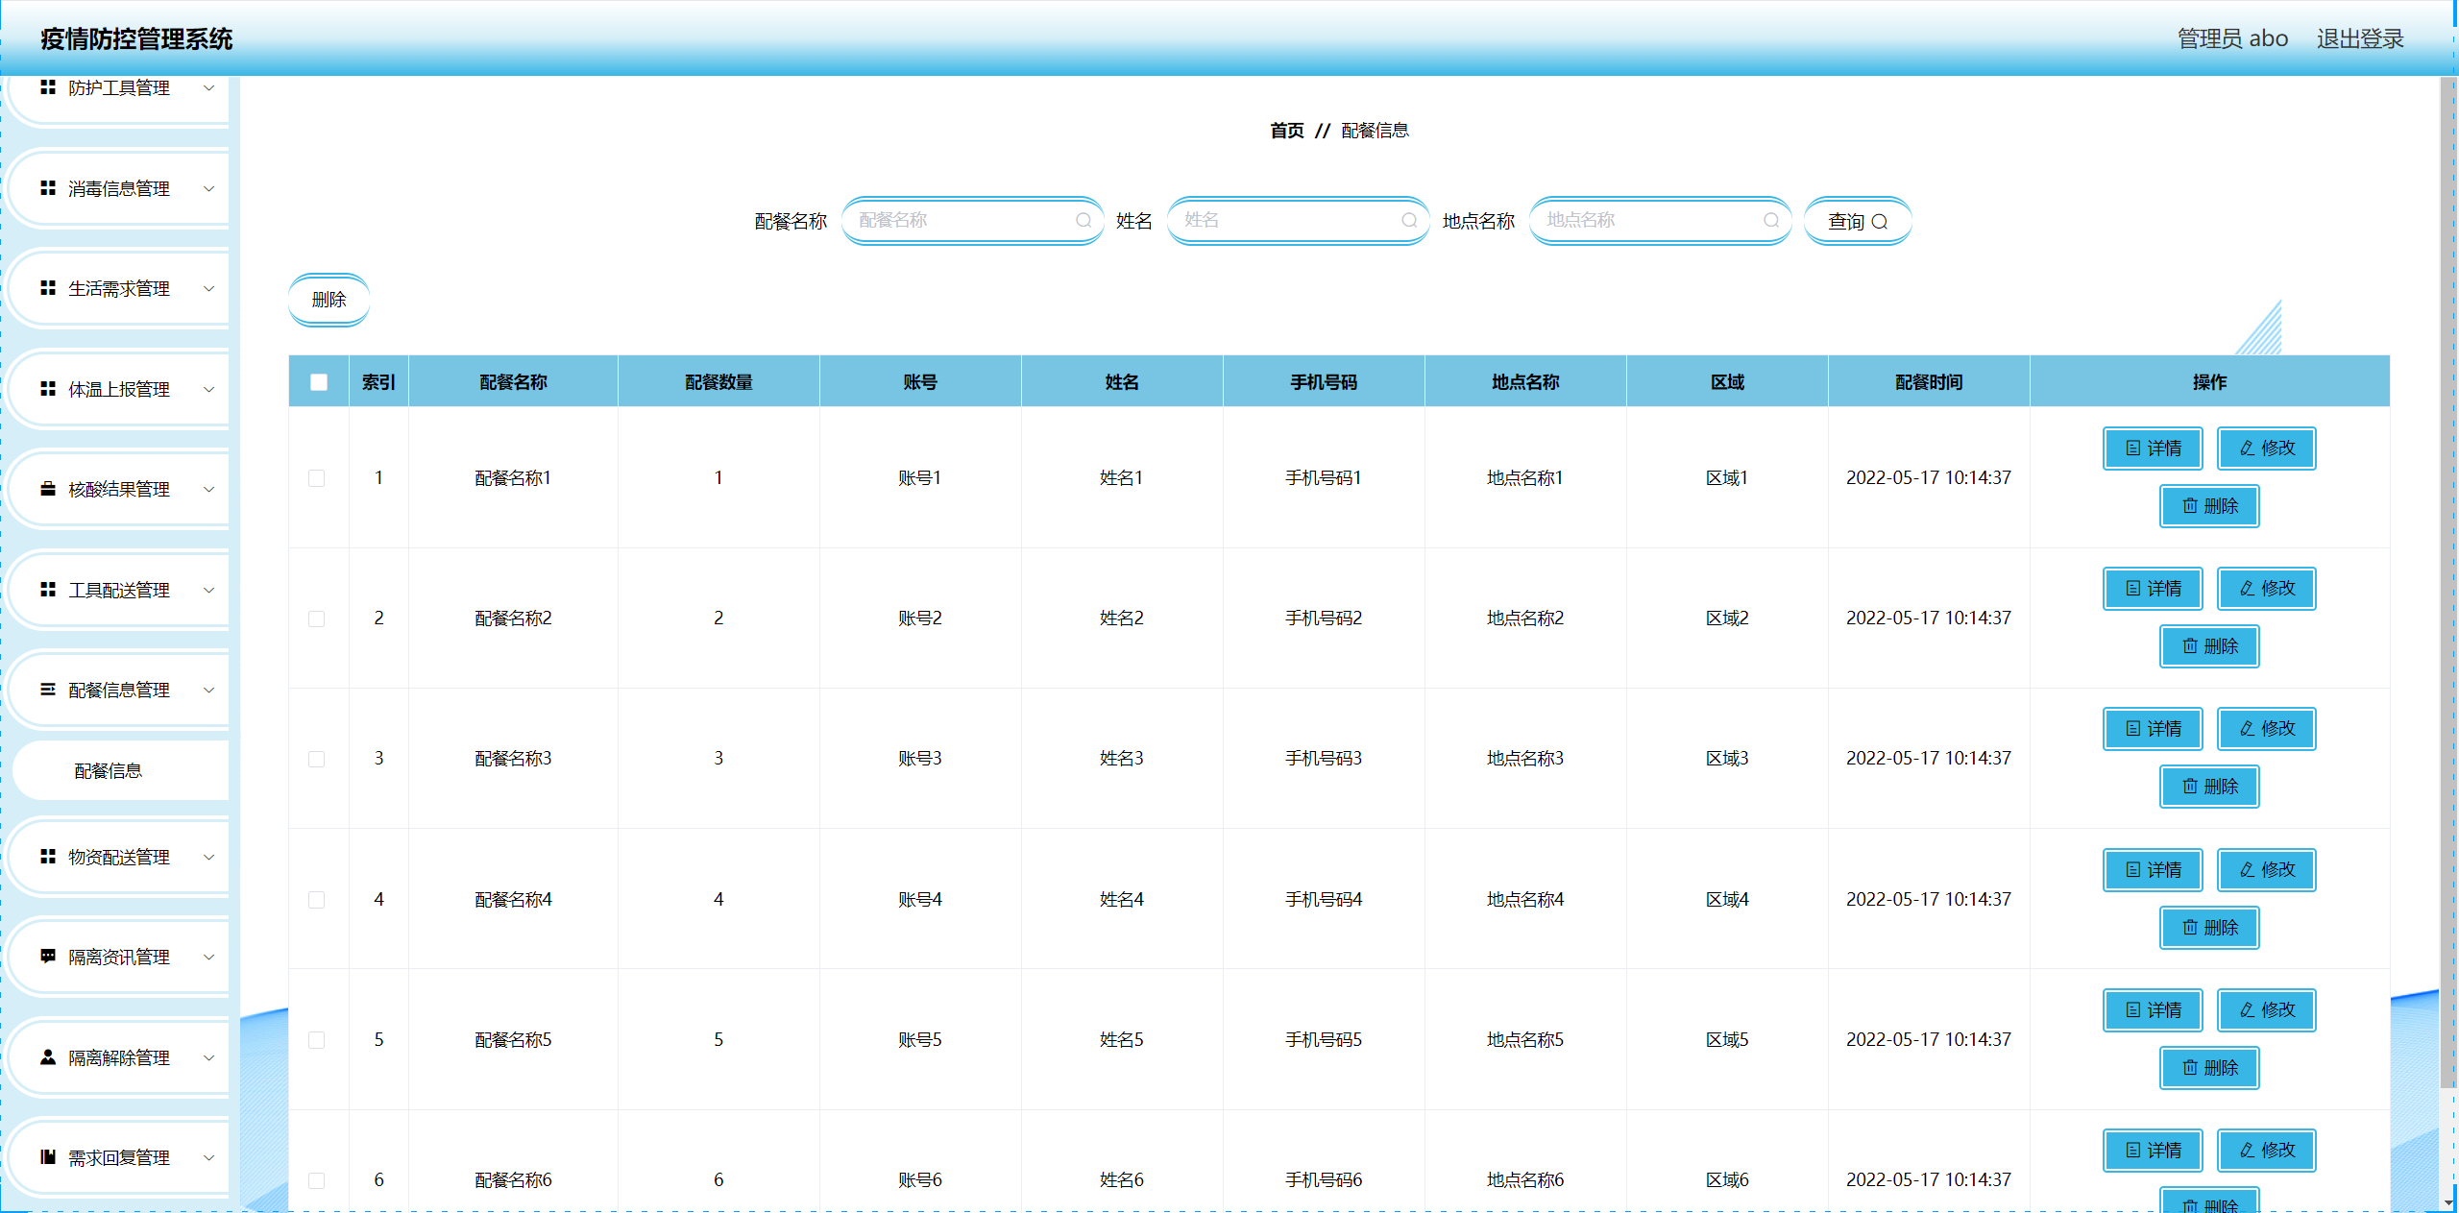Expand 工具配送管理 chevron
The width and height of the screenshot is (2459, 1213).
pos(208,590)
